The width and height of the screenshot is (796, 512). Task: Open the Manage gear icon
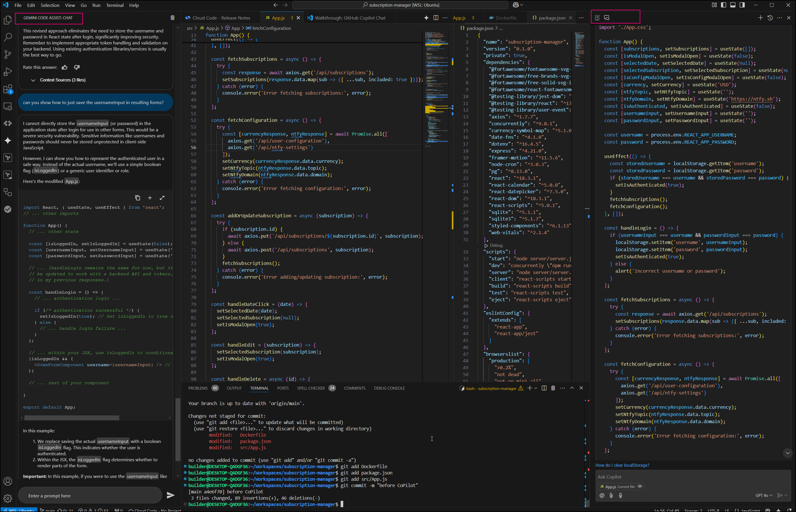click(x=8, y=498)
